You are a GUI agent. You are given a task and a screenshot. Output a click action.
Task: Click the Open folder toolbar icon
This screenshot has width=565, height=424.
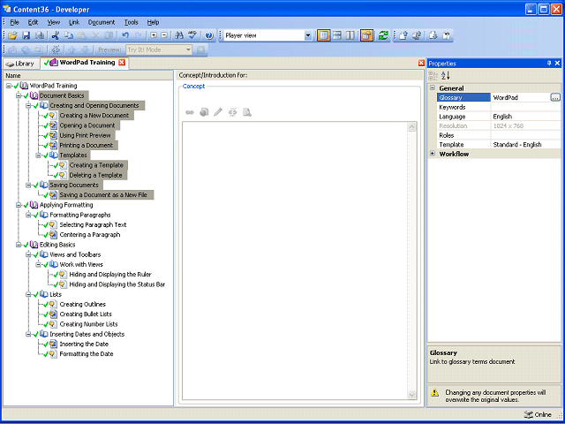click(x=12, y=35)
